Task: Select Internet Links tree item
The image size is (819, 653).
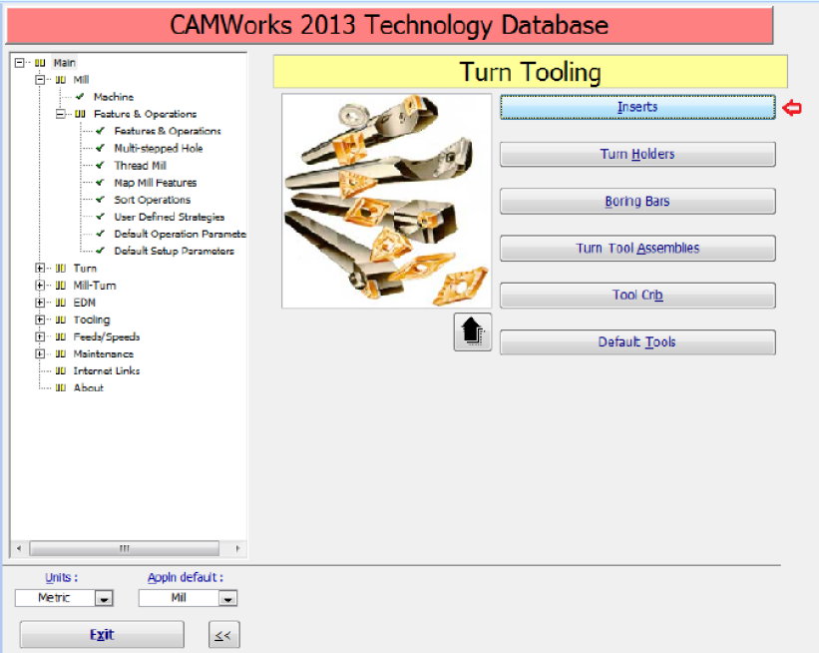Action: click(x=106, y=371)
